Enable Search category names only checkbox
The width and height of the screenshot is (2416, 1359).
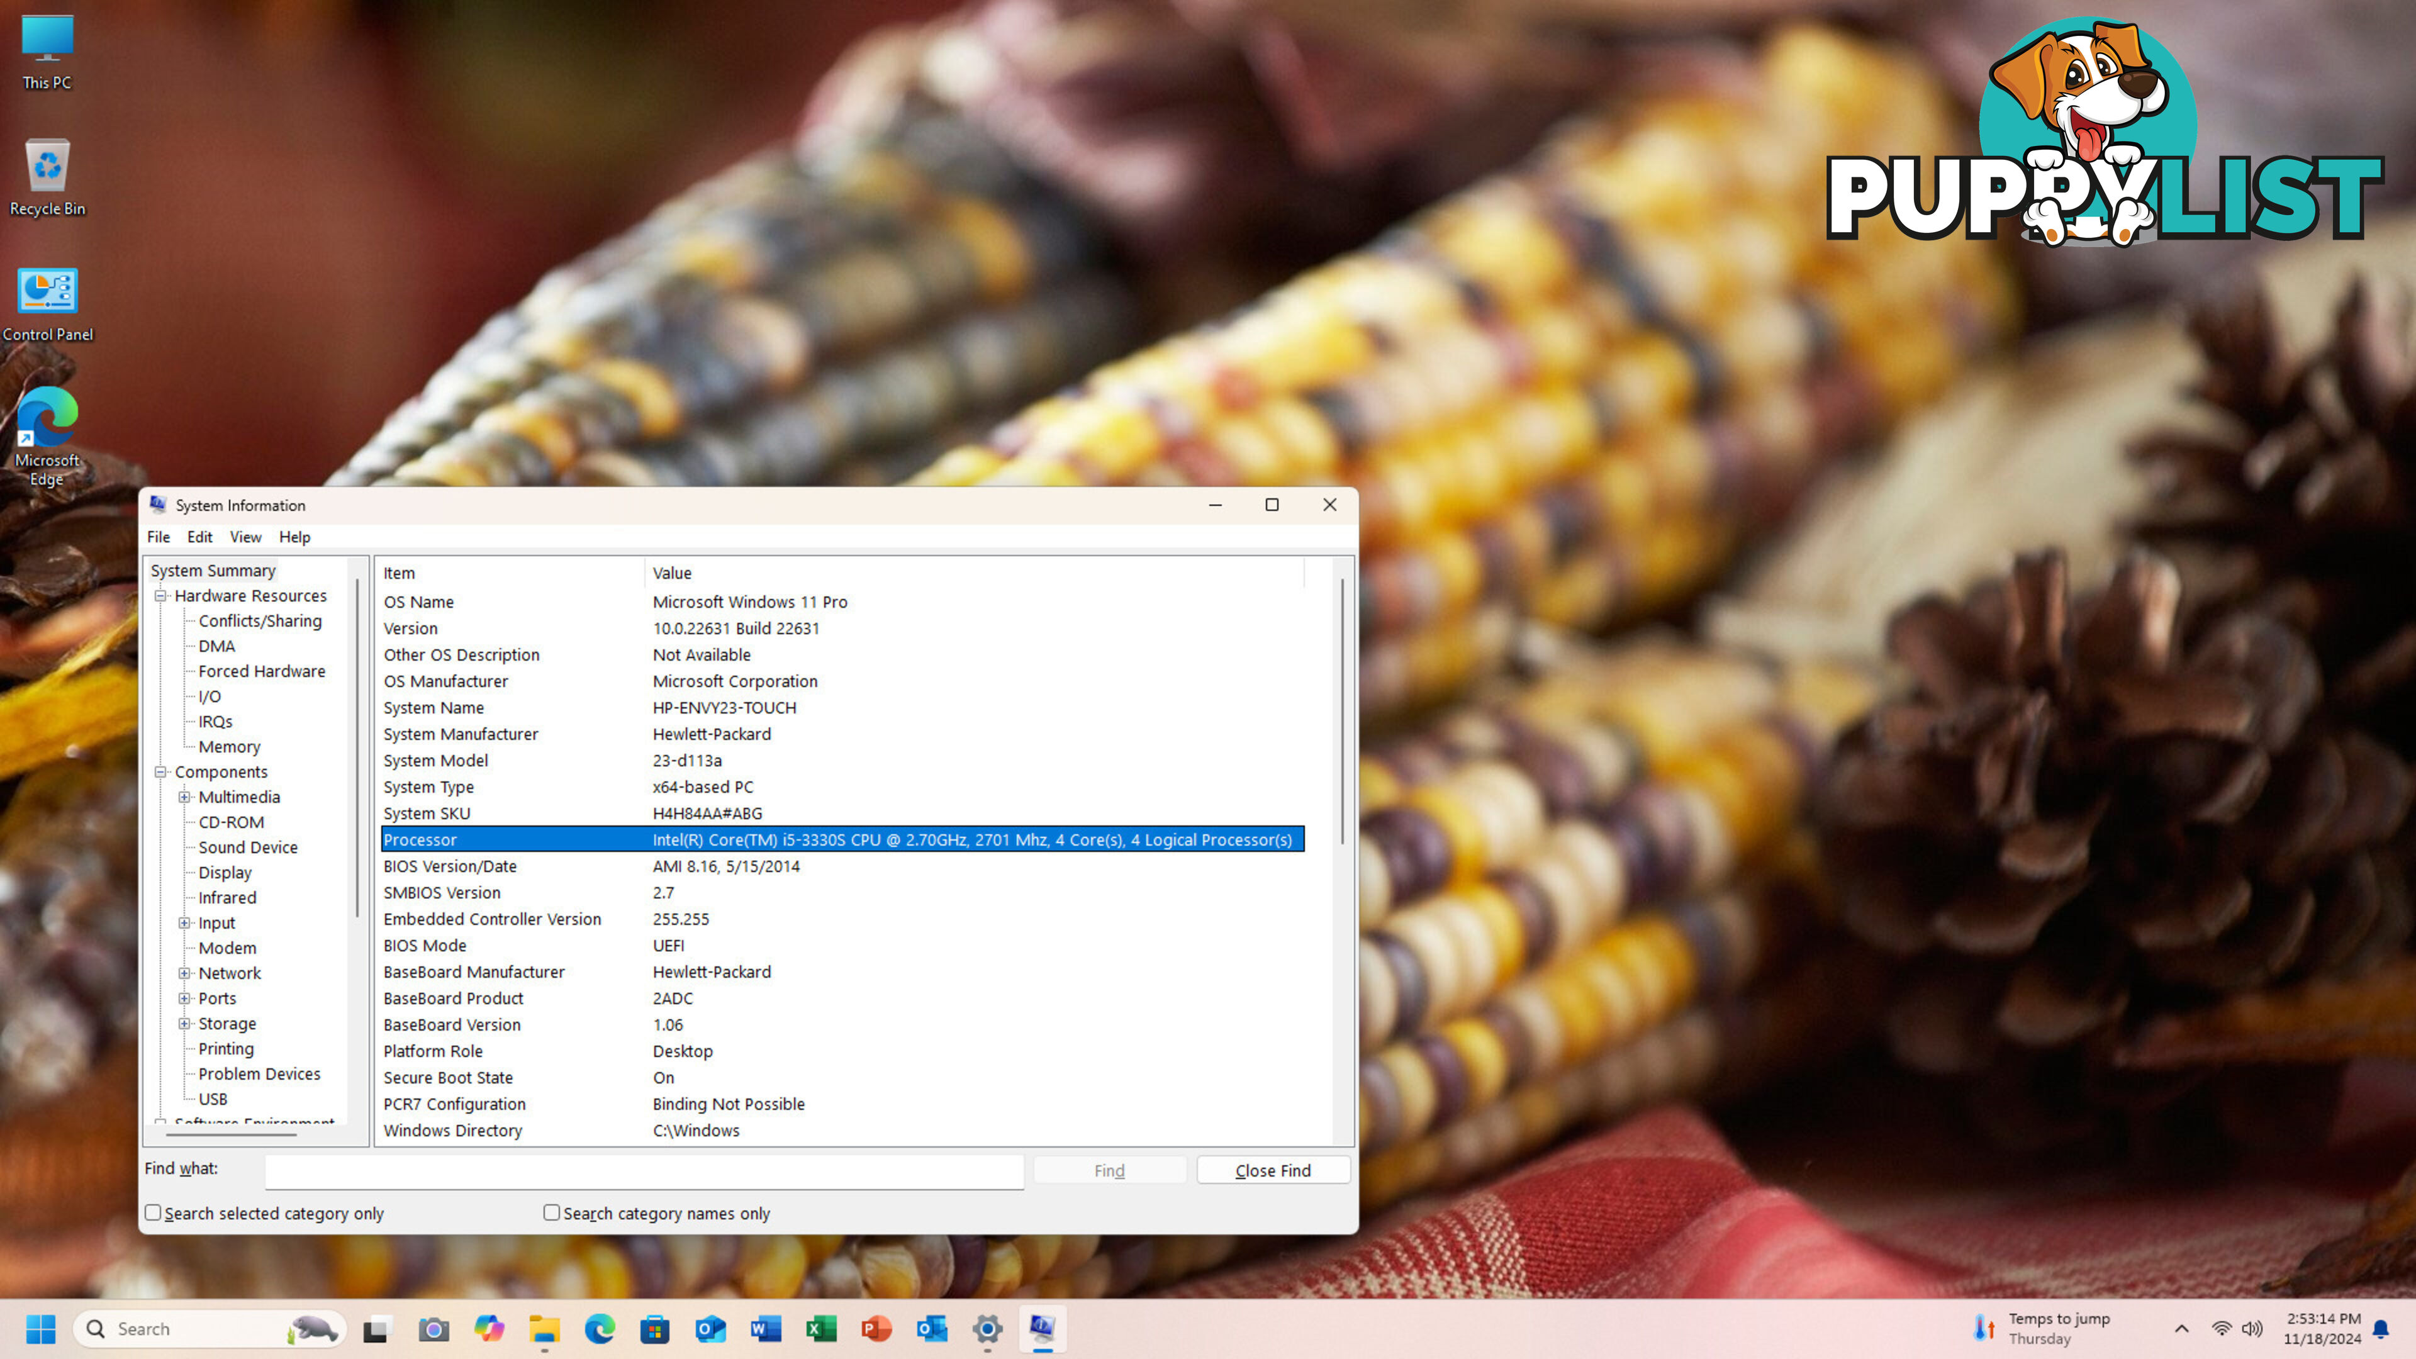click(x=552, y=1213)
